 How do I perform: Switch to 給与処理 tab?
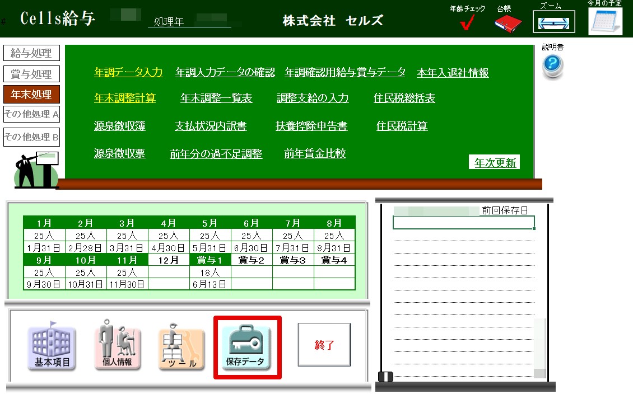point(31,53)
